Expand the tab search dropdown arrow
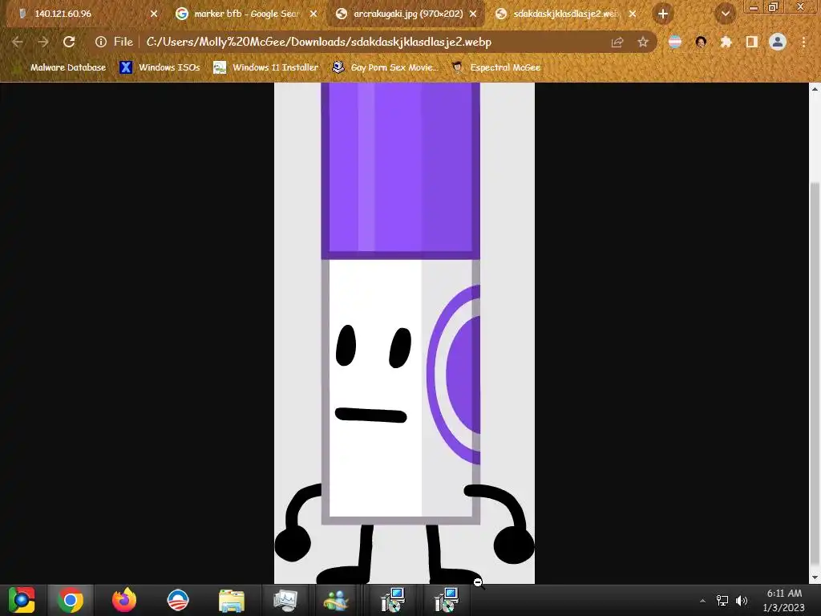Viewport: 821px width, 616px height. tap(726, 14)
